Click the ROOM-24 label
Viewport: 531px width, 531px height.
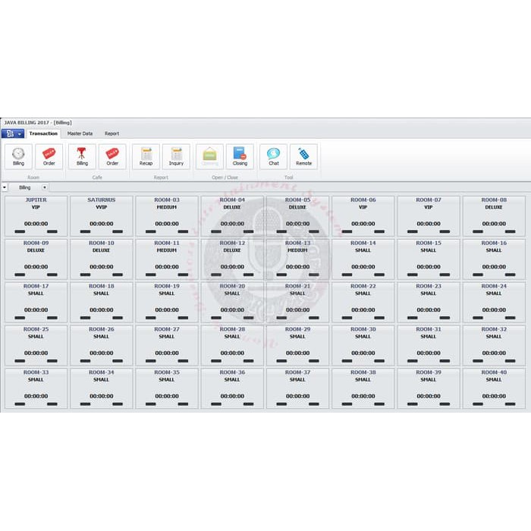pyautogui.click(x=494, y=286)
